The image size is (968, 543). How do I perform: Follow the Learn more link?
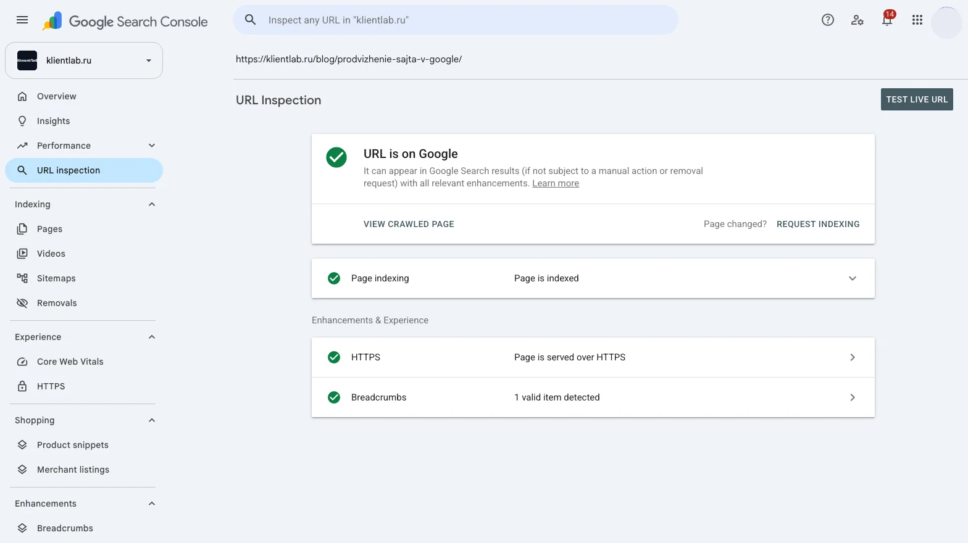pos(556,183)
